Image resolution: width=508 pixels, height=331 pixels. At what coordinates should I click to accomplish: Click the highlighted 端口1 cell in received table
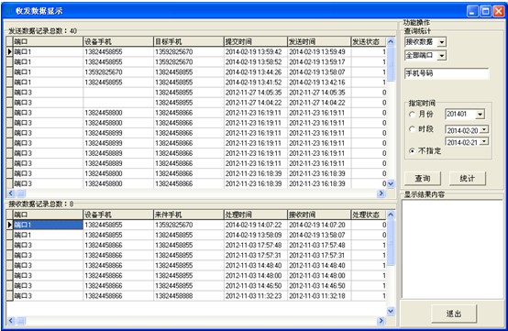[x=48, y=225]
